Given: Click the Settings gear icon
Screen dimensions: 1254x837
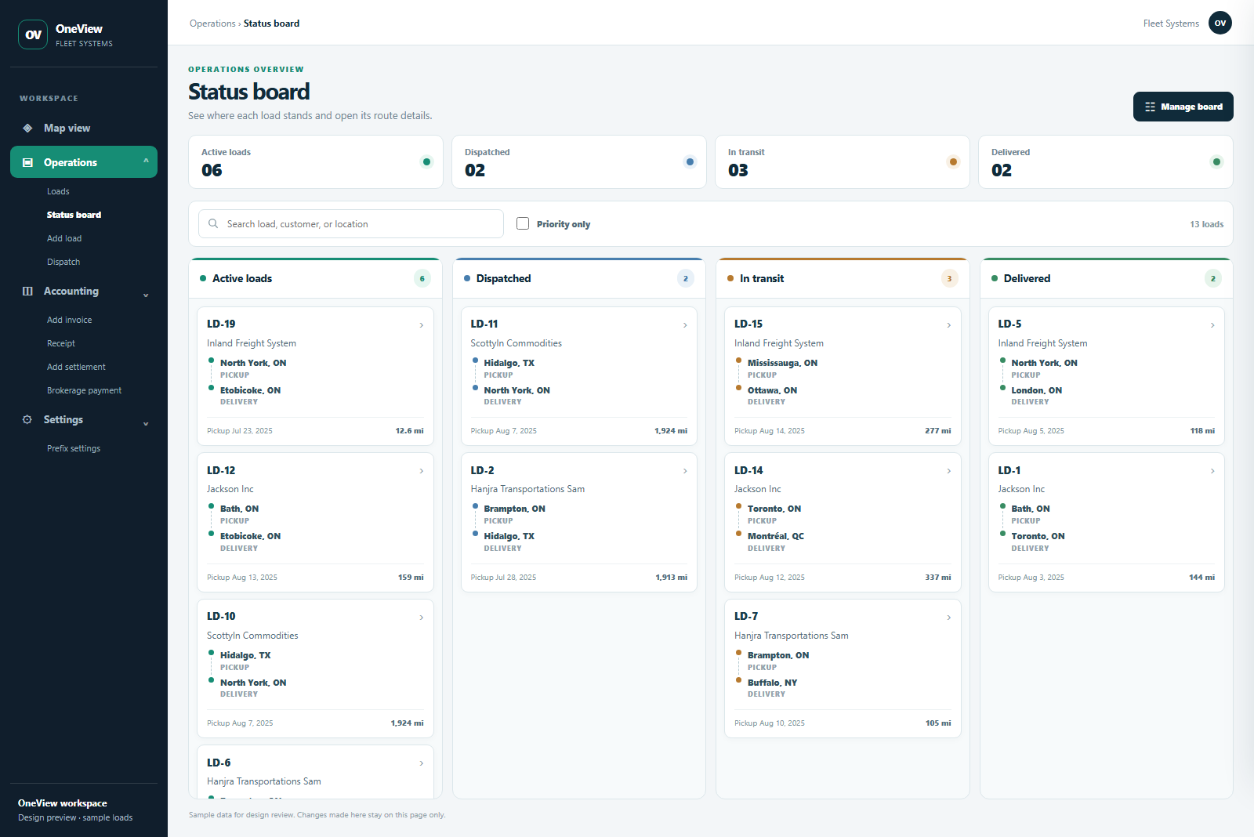Looking at the screenshot, I should coord(27,419).
